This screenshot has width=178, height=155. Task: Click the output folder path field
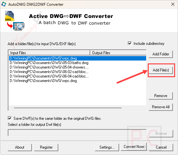[x=77, y=133]
